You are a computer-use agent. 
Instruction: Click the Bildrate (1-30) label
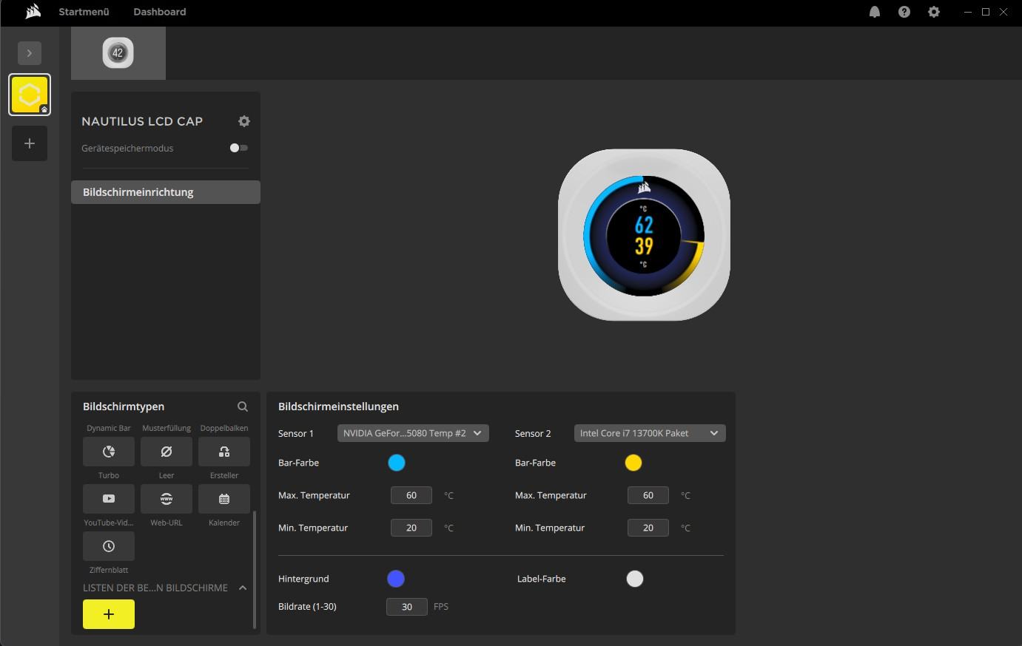pyautogui.click(x=307, y=607)
